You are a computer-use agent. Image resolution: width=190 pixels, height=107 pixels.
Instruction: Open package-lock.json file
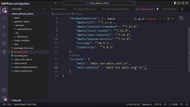(24, 48)
